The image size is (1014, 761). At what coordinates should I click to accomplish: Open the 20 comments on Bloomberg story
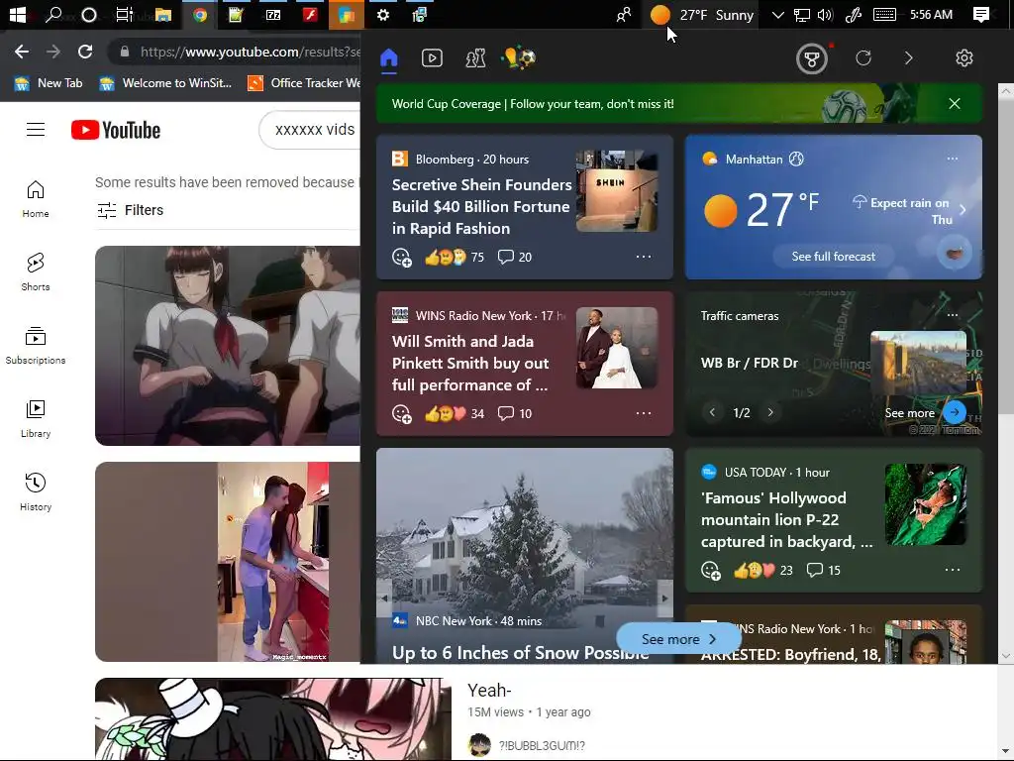(x=515, y=257)
